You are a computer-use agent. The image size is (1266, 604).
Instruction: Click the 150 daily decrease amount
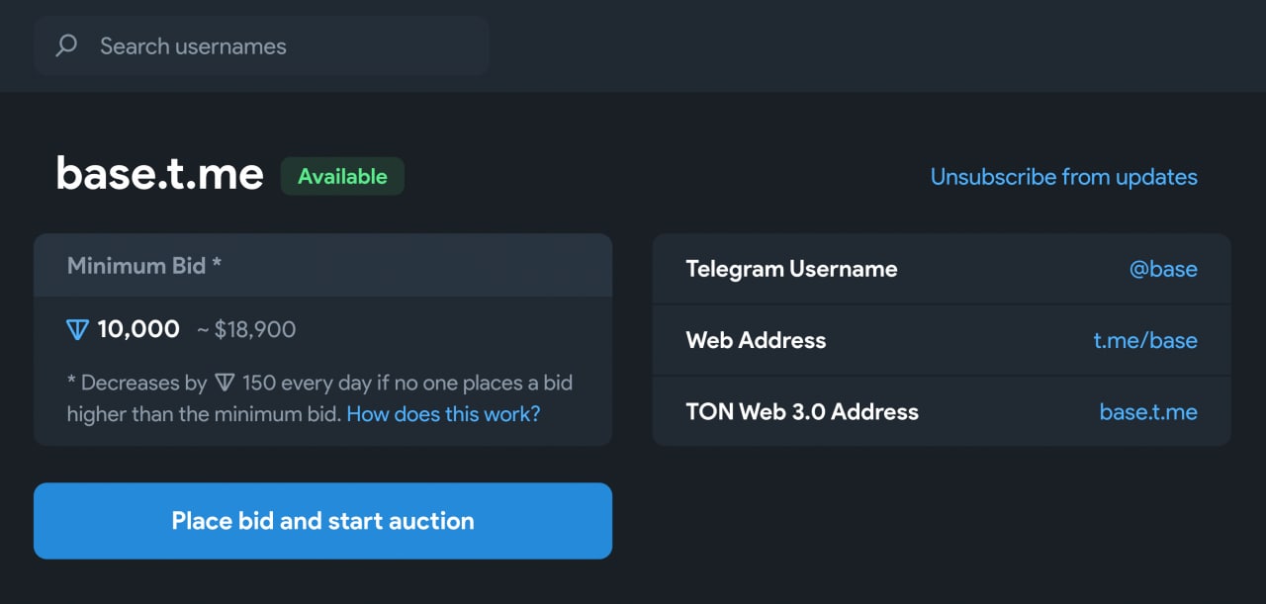click(258, 383)
